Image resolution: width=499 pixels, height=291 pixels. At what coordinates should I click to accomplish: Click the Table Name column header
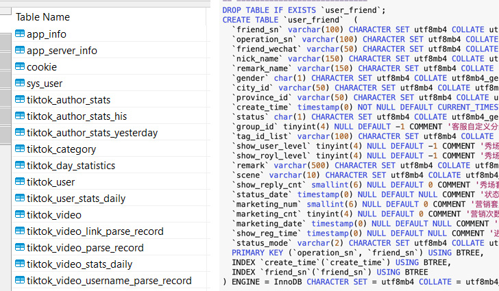point(42,17)
